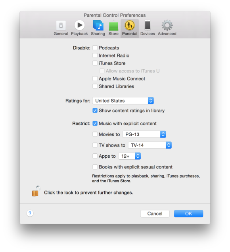Open help with the question mark button
230x252 pixels.
coord(30,214)
